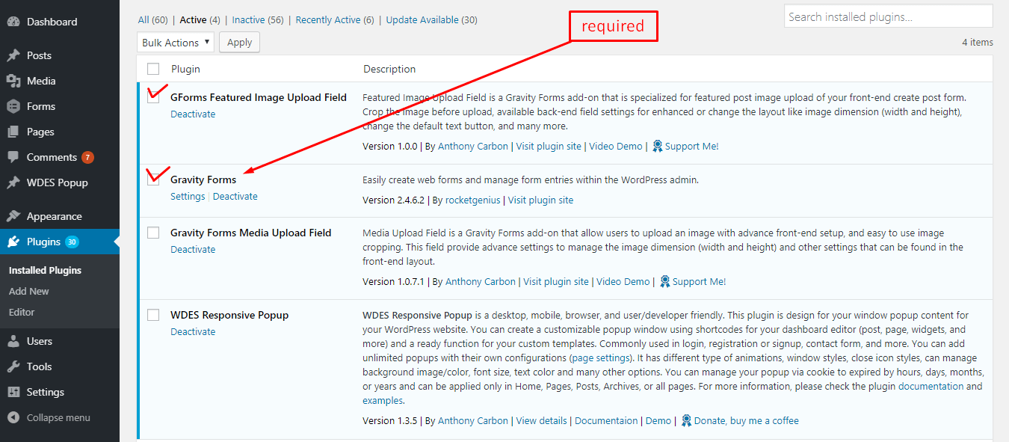The height and width of the screenshot is (442, 1009).
Task: Click the Collapse menu arrow icon
Action: [13, 417]
